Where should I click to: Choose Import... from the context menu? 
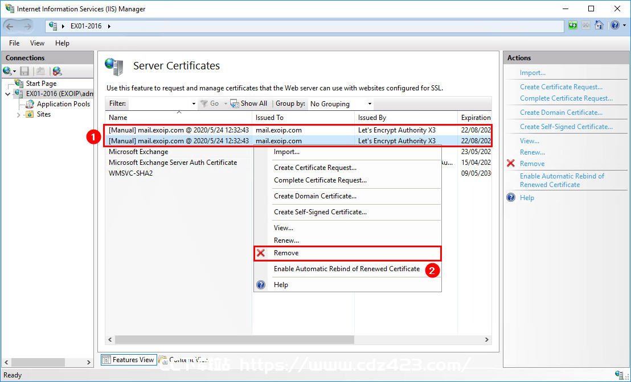(348, 152)
